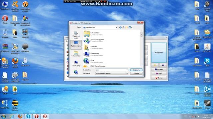
Task: Open the SkypeSetup desktop icon
Action: (x=207, y=34)
